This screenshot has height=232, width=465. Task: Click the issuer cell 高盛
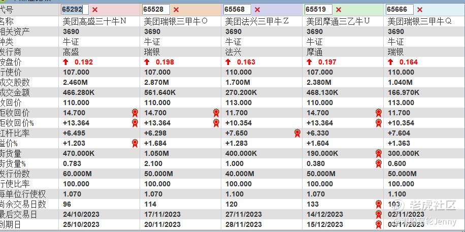point(71,52)
